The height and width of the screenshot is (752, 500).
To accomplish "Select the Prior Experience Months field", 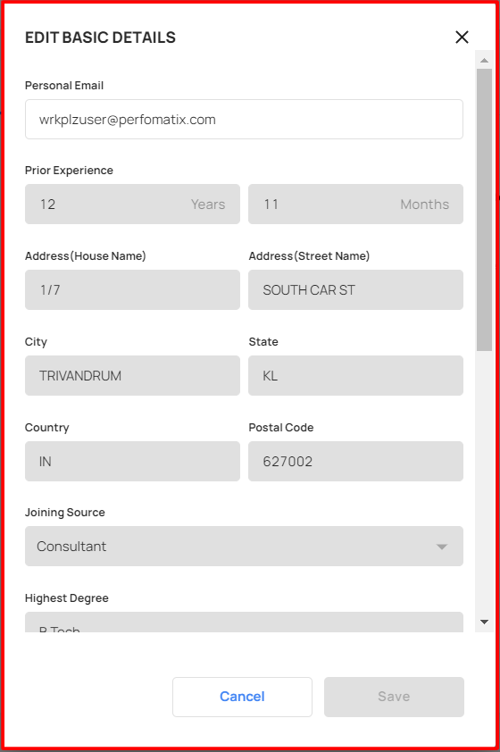I will (355, 205).
